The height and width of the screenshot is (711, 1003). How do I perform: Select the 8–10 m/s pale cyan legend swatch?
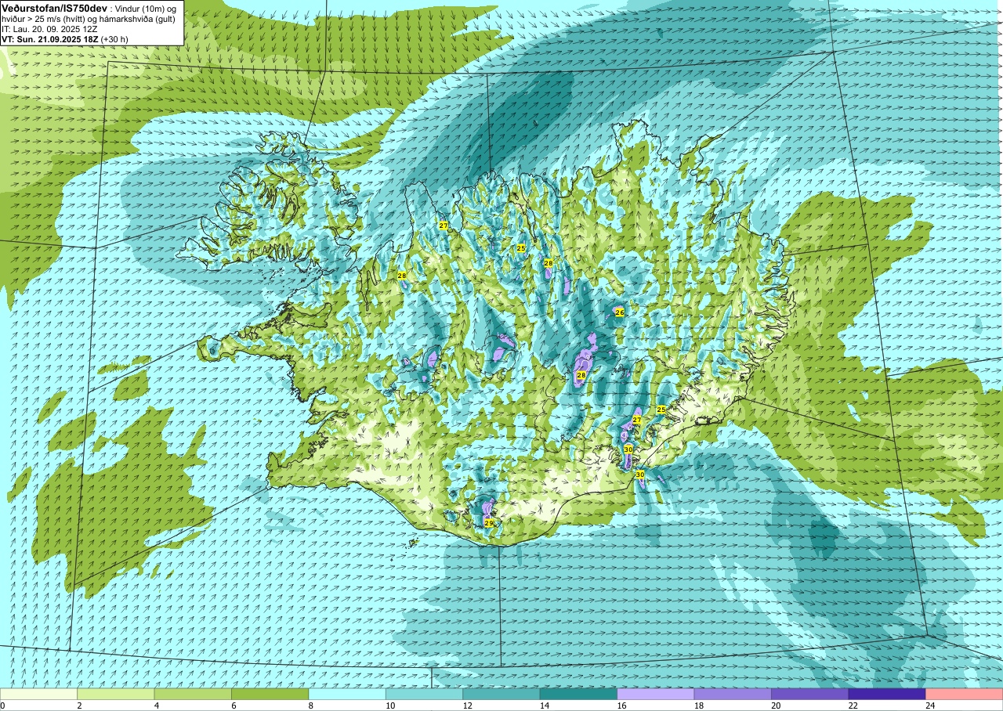click(347, 694)
